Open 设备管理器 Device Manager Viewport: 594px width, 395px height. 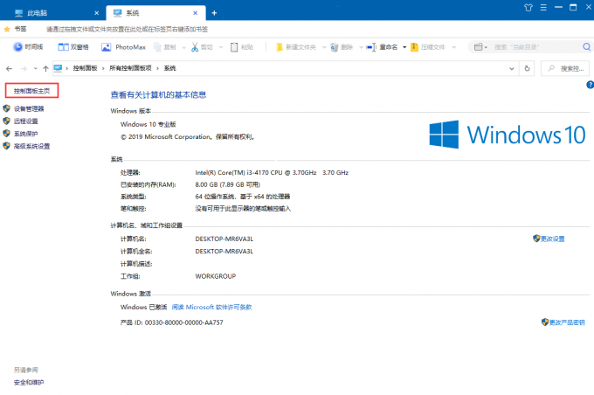29,108
